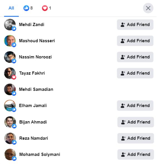Image resolution: width=158 pixels, height=164 pixels.
Task: Click Nassim Noroozi's avatar
Action: [10, 57]
